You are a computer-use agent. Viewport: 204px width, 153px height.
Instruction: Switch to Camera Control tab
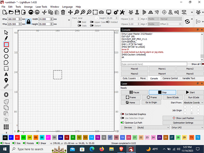170,78
